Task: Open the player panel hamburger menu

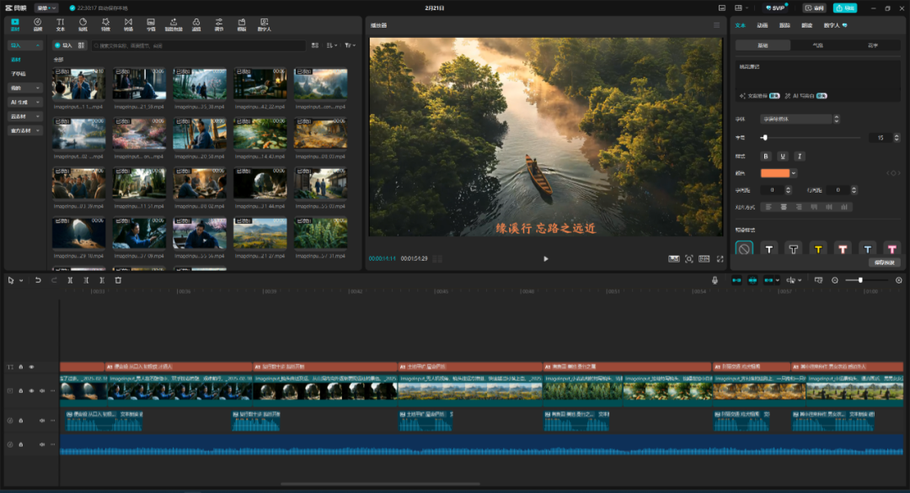Action: click(x=717, y=25)
